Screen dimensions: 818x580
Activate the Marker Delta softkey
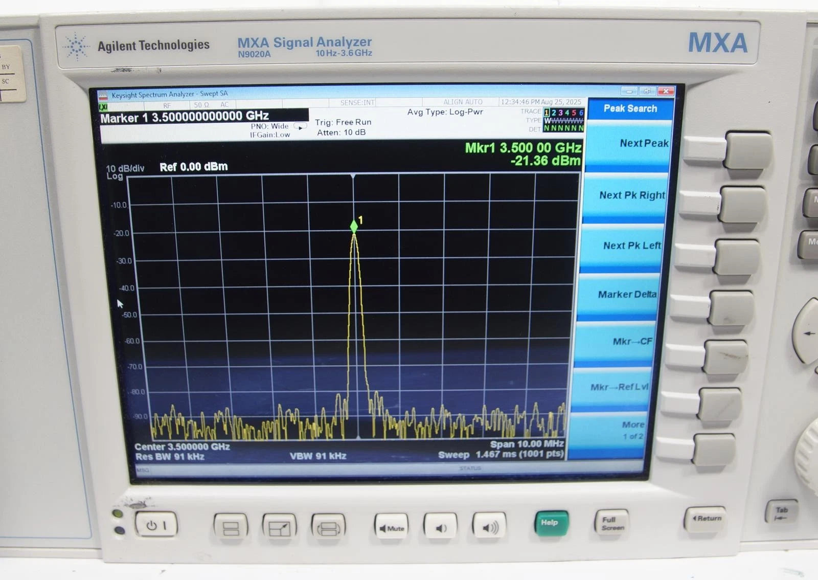coord(618,297)
